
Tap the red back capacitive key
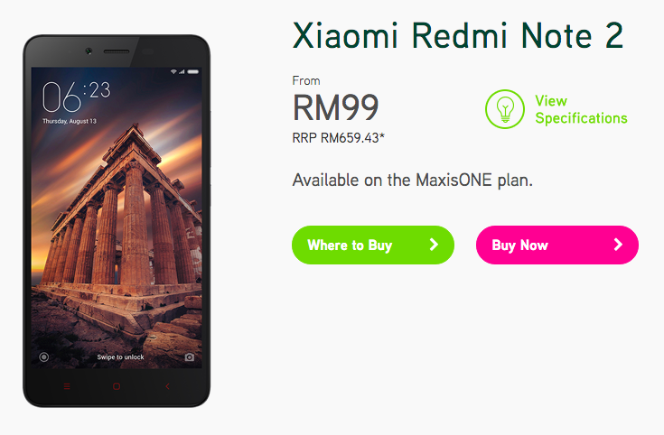tap(167, 386)
